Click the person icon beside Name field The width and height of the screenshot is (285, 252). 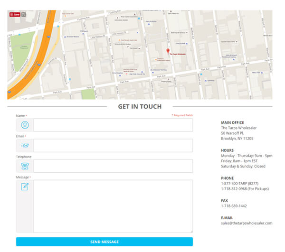tap(25, 125)
